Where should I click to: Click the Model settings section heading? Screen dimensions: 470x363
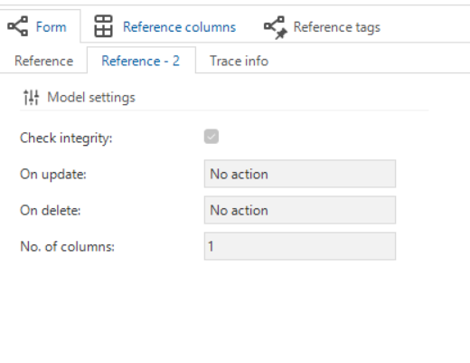click(x=91, y=98)
